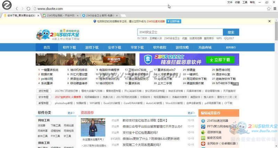Viewport: 278px width, 148px height.
Task: Open the hot search link QQ2017
Action: [x=229, y=38]
